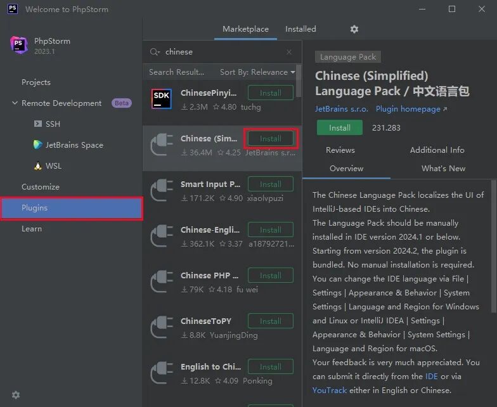Install the Chinese PHP plugin
Screen dimensions: 497x407
point(270,275)
